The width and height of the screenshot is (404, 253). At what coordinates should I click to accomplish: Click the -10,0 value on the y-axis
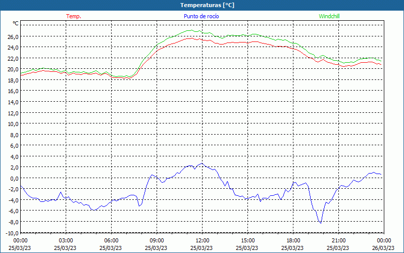[12, 233]
